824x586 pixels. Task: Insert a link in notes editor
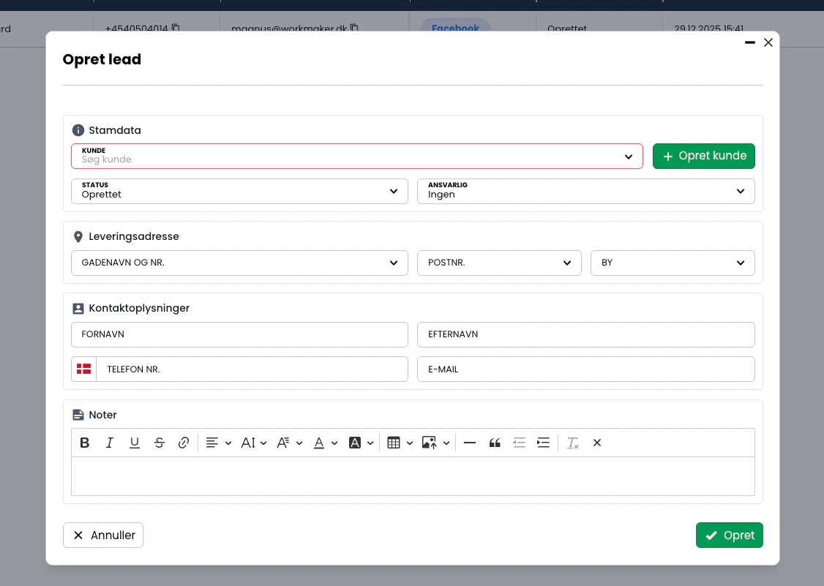184,443
